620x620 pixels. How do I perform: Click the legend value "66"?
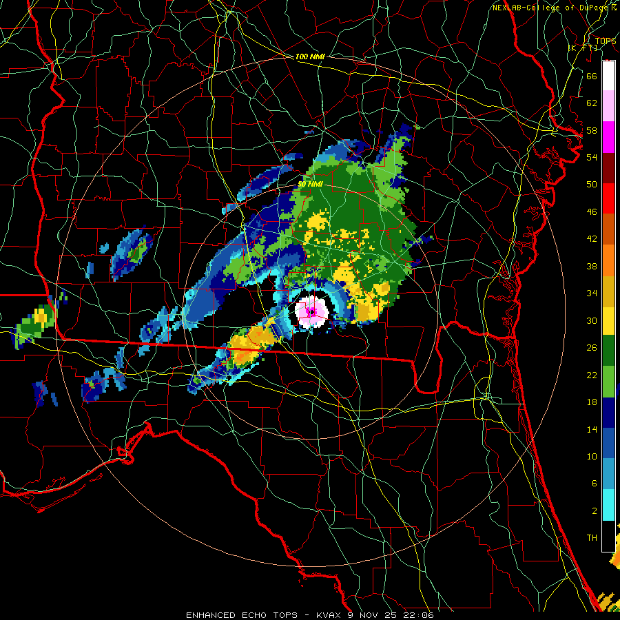click(592, 76)
